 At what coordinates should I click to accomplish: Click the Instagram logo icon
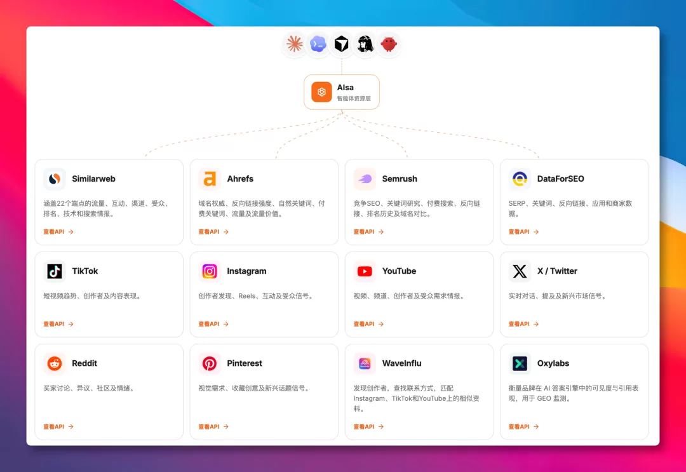pyautogui.click(x=210, y=271)
